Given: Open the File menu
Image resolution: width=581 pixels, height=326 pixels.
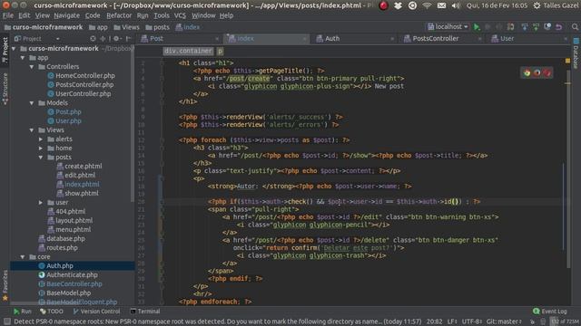Looking at the screenshot, I should (8, 15).
